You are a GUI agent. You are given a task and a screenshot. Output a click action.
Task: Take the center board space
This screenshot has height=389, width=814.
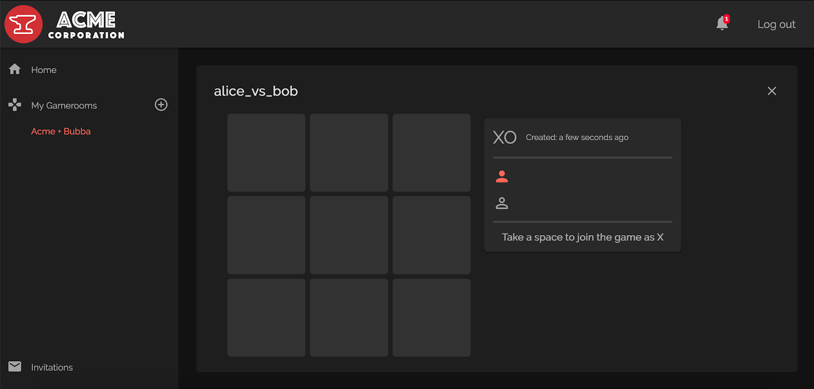349,235
